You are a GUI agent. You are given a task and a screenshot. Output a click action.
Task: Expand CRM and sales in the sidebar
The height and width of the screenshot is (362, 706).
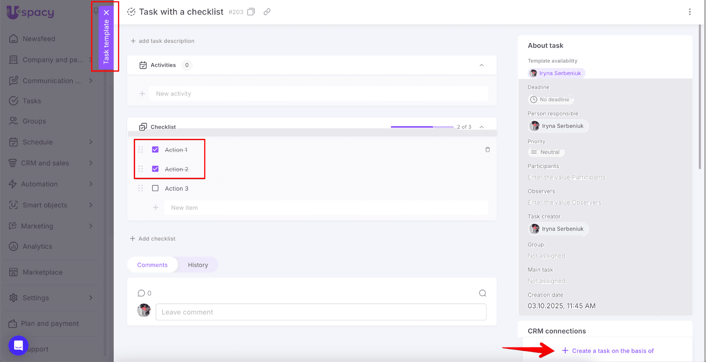pos(91,163)
